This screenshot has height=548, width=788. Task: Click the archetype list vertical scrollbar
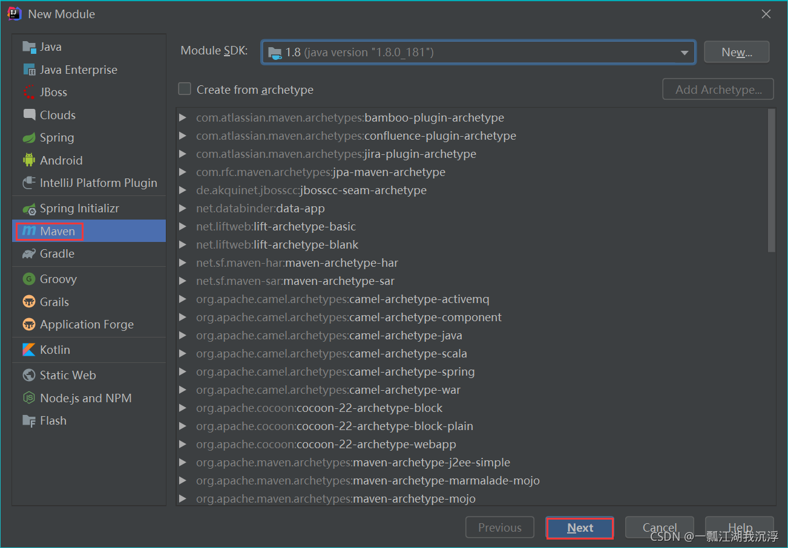point(771,180)
